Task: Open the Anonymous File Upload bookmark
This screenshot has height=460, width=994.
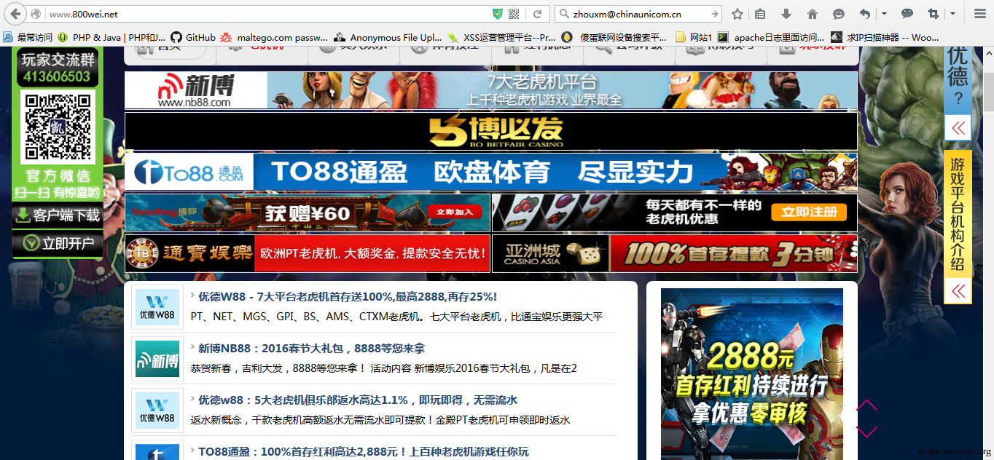Action: [388, 37]
